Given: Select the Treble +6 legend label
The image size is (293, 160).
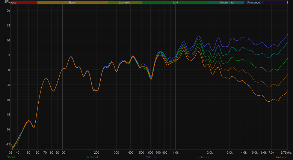Looking at the screenshot, I should pos(149,157).
